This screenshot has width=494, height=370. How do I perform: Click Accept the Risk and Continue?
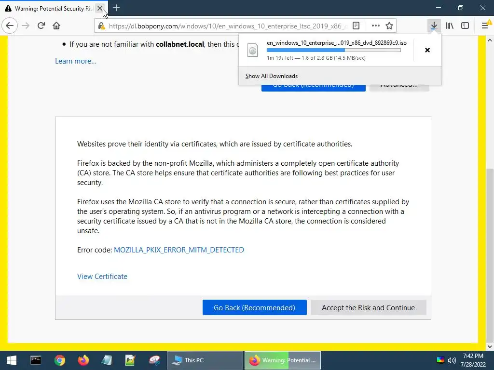pyautogui.click(x=368, y=307)
